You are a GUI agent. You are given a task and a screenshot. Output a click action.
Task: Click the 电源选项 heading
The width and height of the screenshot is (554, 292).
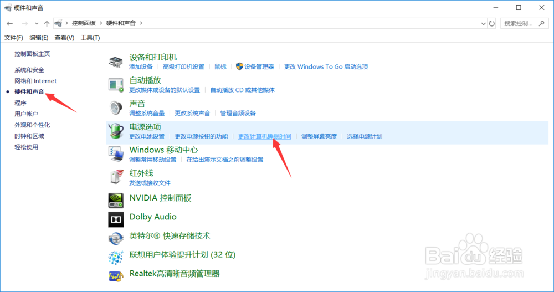pos(145,127)
